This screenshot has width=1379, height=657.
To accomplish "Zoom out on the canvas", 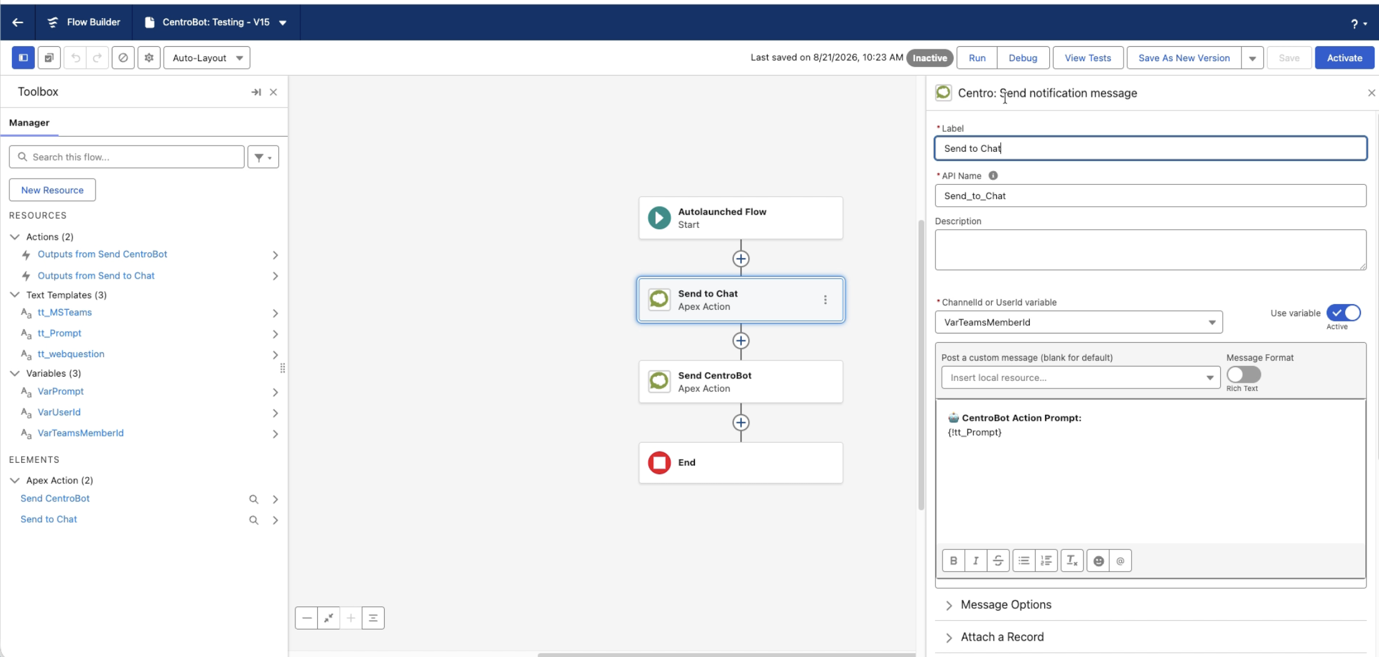I will [x=307, y=618].
